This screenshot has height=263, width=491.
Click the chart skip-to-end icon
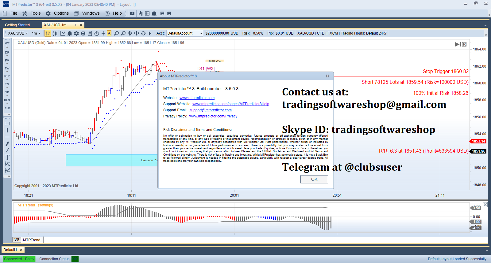(458, 44)
